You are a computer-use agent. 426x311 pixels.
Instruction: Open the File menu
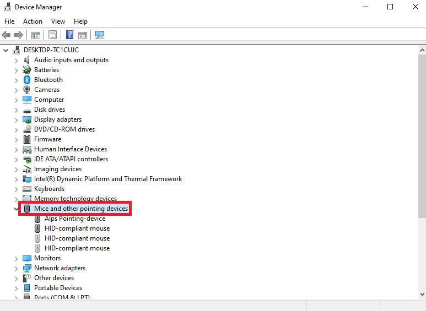coord(9,21)
